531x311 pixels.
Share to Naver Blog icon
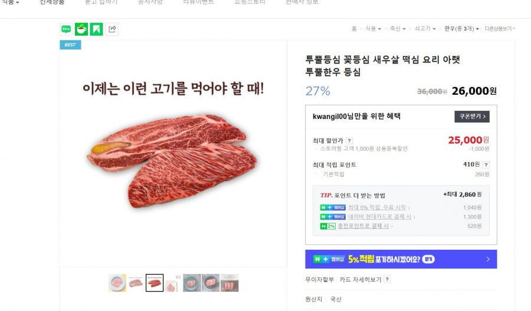pos(66,29)
